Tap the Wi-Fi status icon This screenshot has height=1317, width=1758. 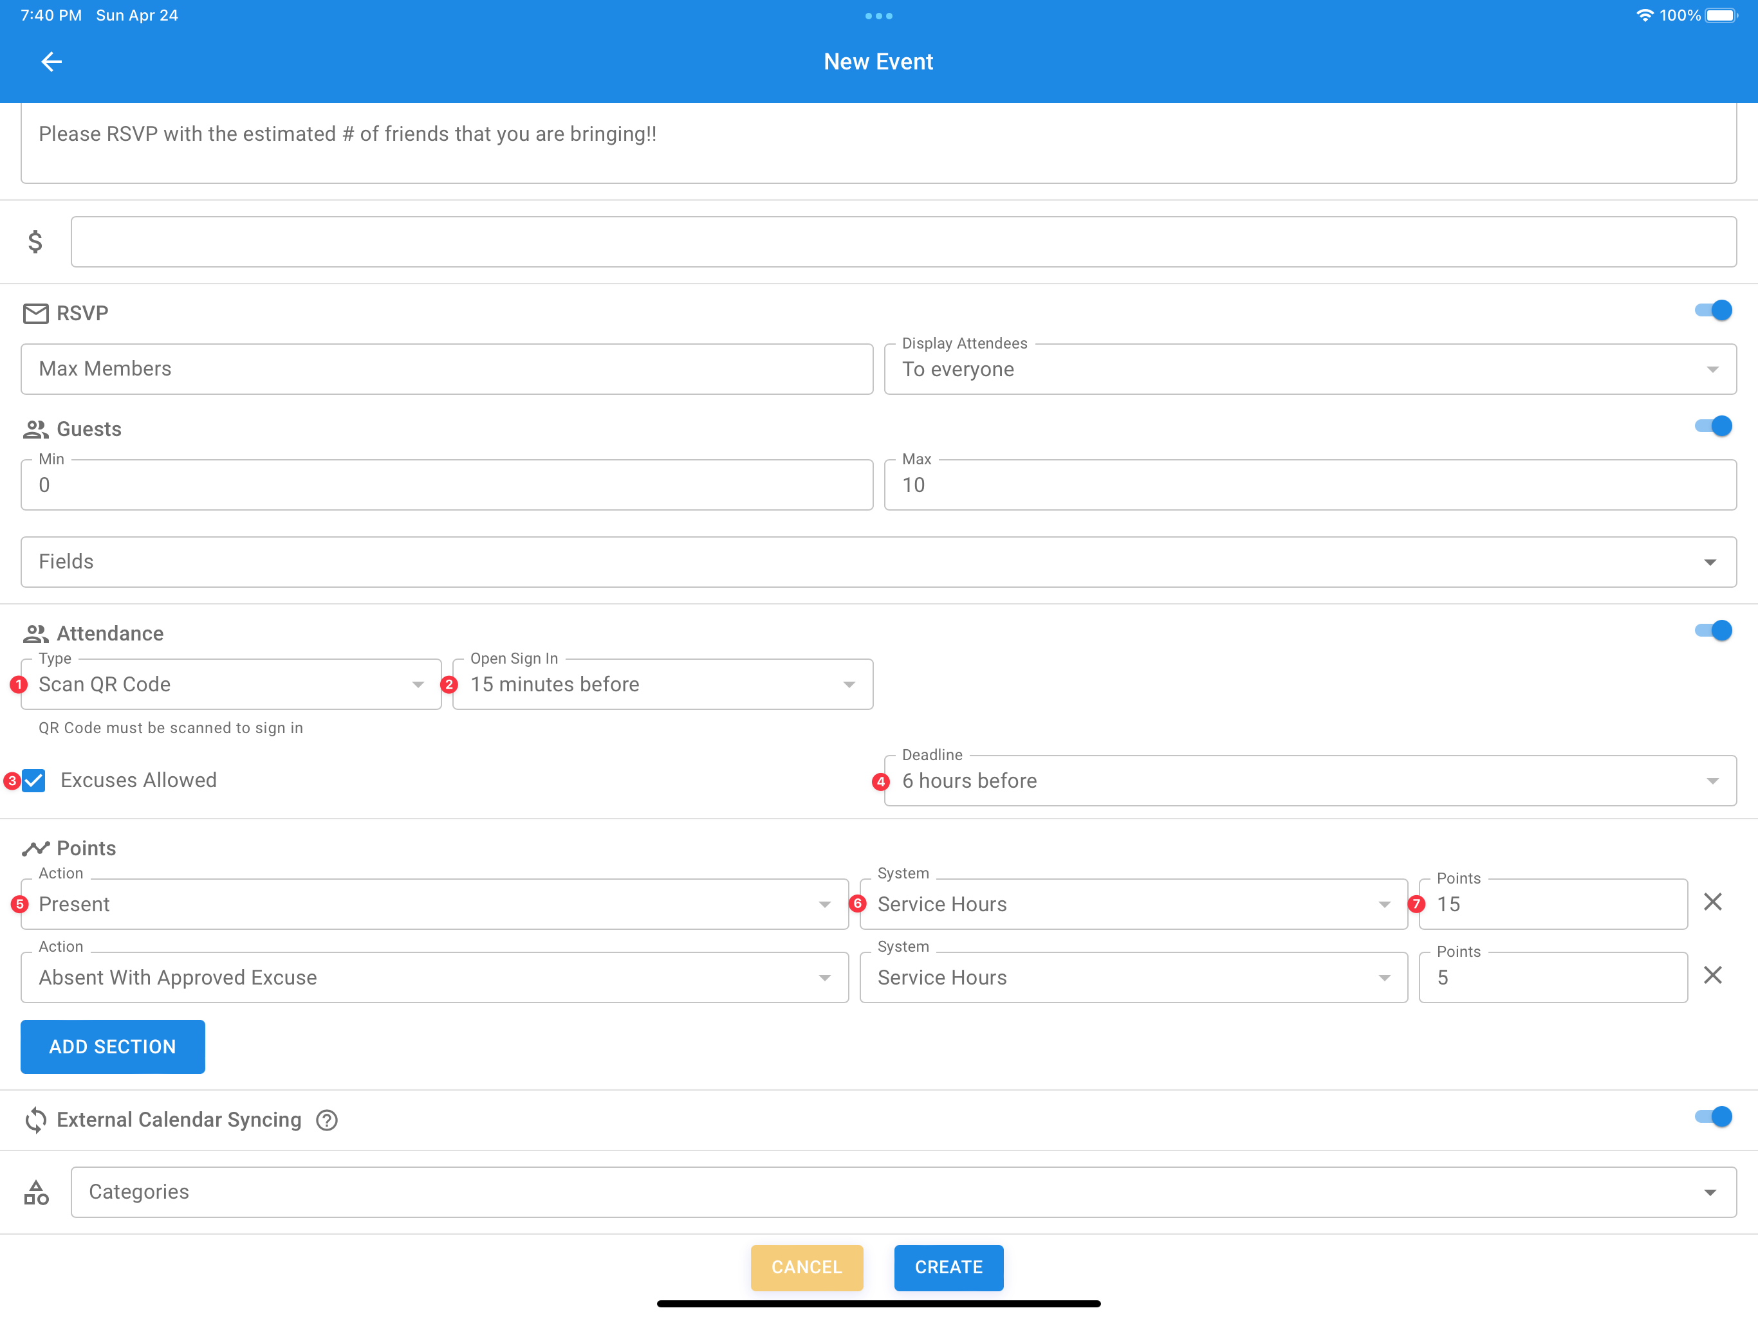pyautogui.click(x=1644, y=15)
